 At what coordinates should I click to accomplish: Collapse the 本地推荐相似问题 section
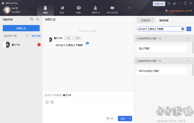(189, 38)
